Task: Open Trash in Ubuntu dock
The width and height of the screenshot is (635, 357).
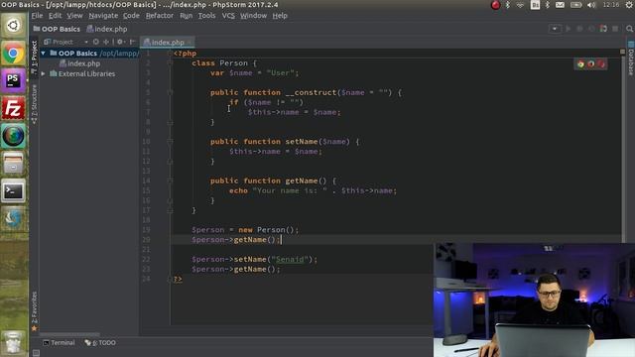Action: [13, 343]
